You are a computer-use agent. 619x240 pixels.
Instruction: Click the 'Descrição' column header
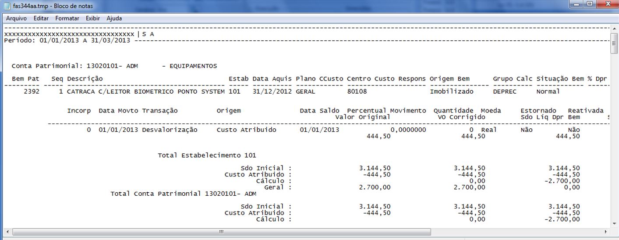tap(85, 79)
